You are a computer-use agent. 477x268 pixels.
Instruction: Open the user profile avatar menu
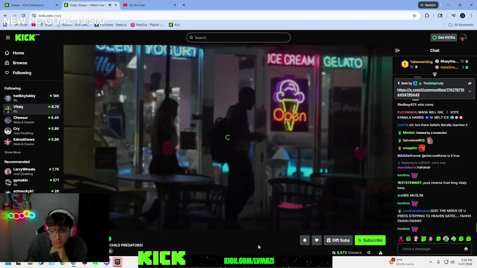point(462,38)
